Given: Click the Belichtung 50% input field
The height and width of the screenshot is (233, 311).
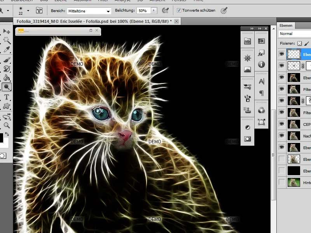Looking at the screenshot, I should click(x=144, y=11).
